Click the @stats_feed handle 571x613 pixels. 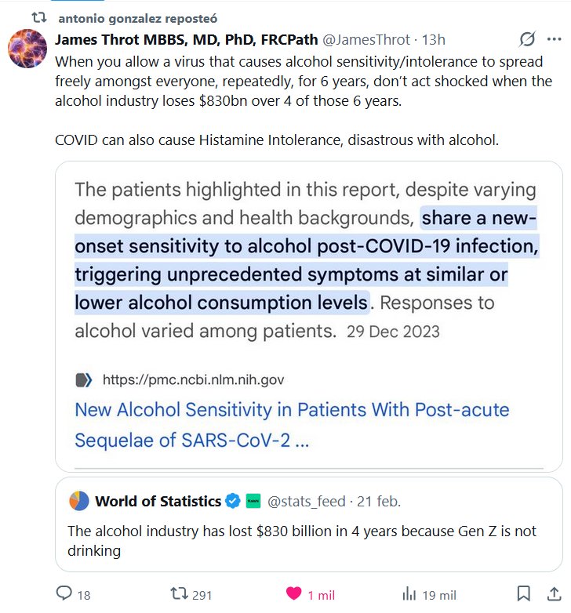tap(307, 501)
